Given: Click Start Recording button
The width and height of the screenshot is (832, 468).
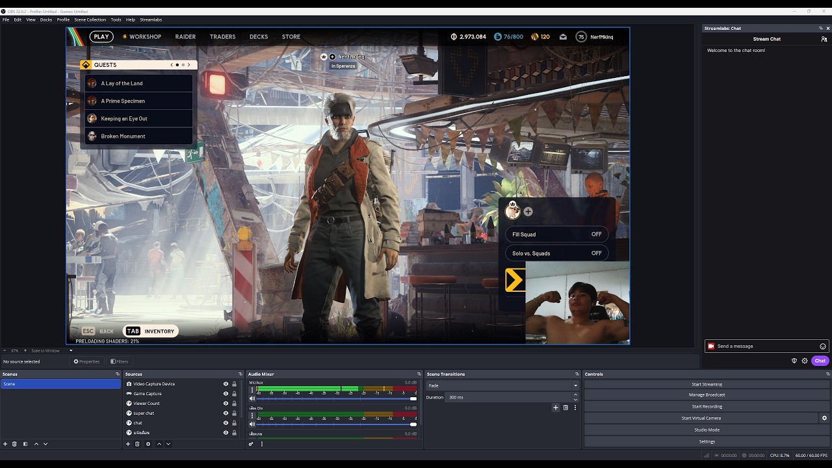Looking at the screenshot, I should (x=707, y=406).
